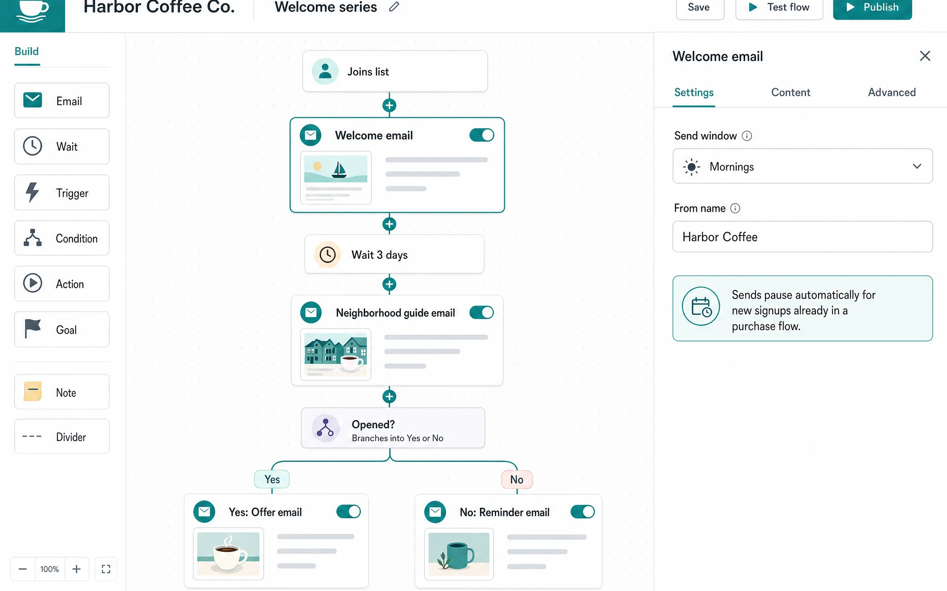
Task: Toggle Neighborhood guide email switch
Action: pyautogui.click(x=482, y=313)
